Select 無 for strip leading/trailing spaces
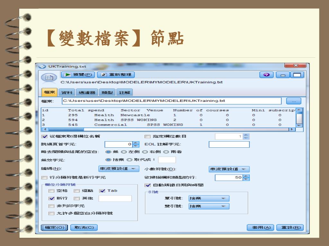329x246 pixels. [x=108, y=152]
